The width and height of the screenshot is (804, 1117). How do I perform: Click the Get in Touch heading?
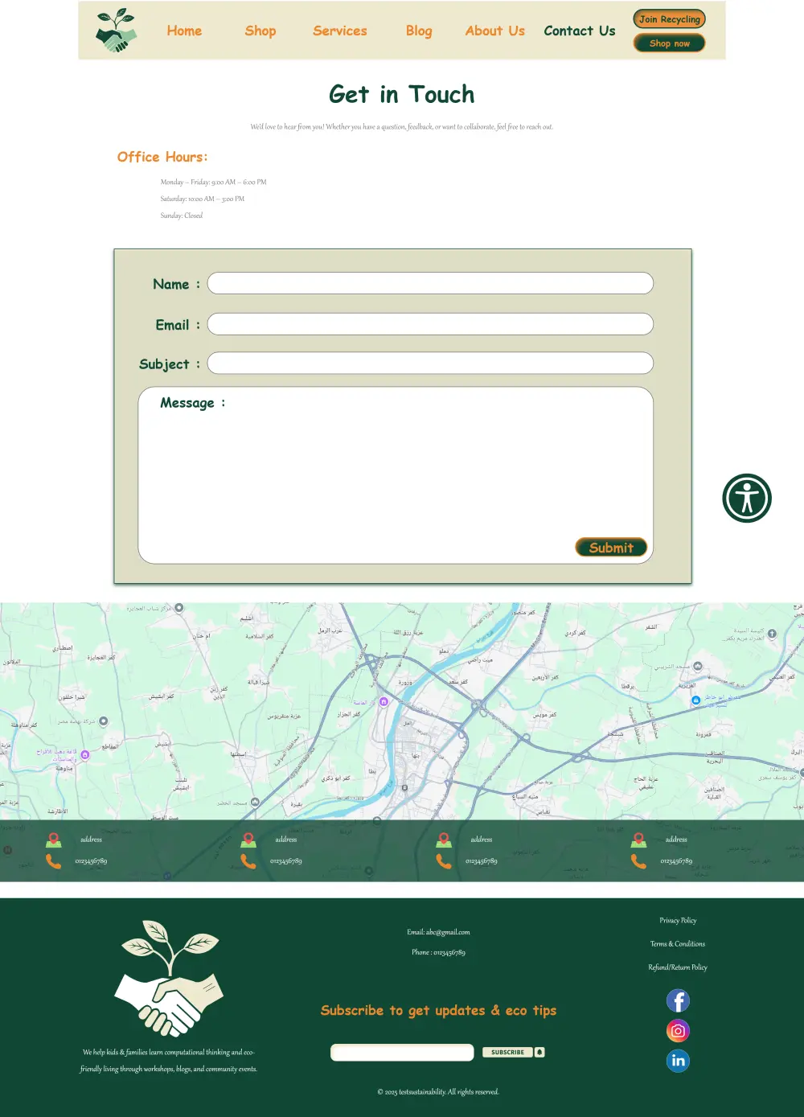(402, 94)
